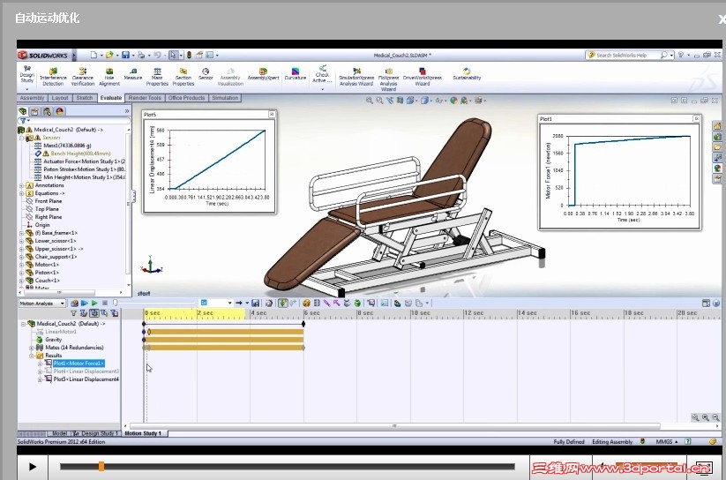Switch to the Sketch ribbon tab
The width and height of the screenshot is (726, 480).
click(85, 98)
